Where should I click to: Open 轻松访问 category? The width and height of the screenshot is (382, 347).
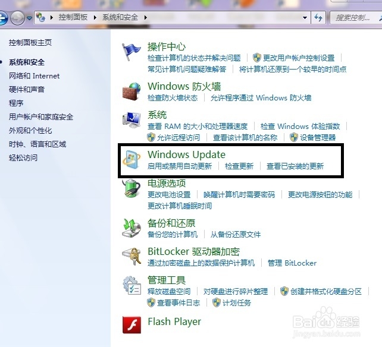click(23, 157)
